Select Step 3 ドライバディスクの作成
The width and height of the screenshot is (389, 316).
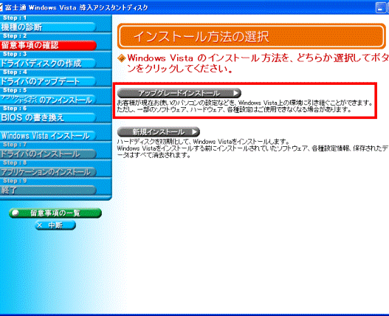(48, 63)
